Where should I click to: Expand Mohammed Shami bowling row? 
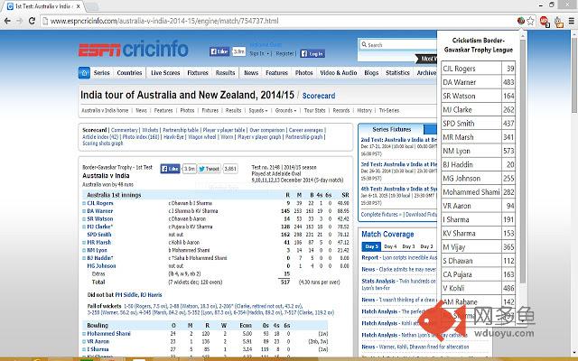click(x=84, y=334)
